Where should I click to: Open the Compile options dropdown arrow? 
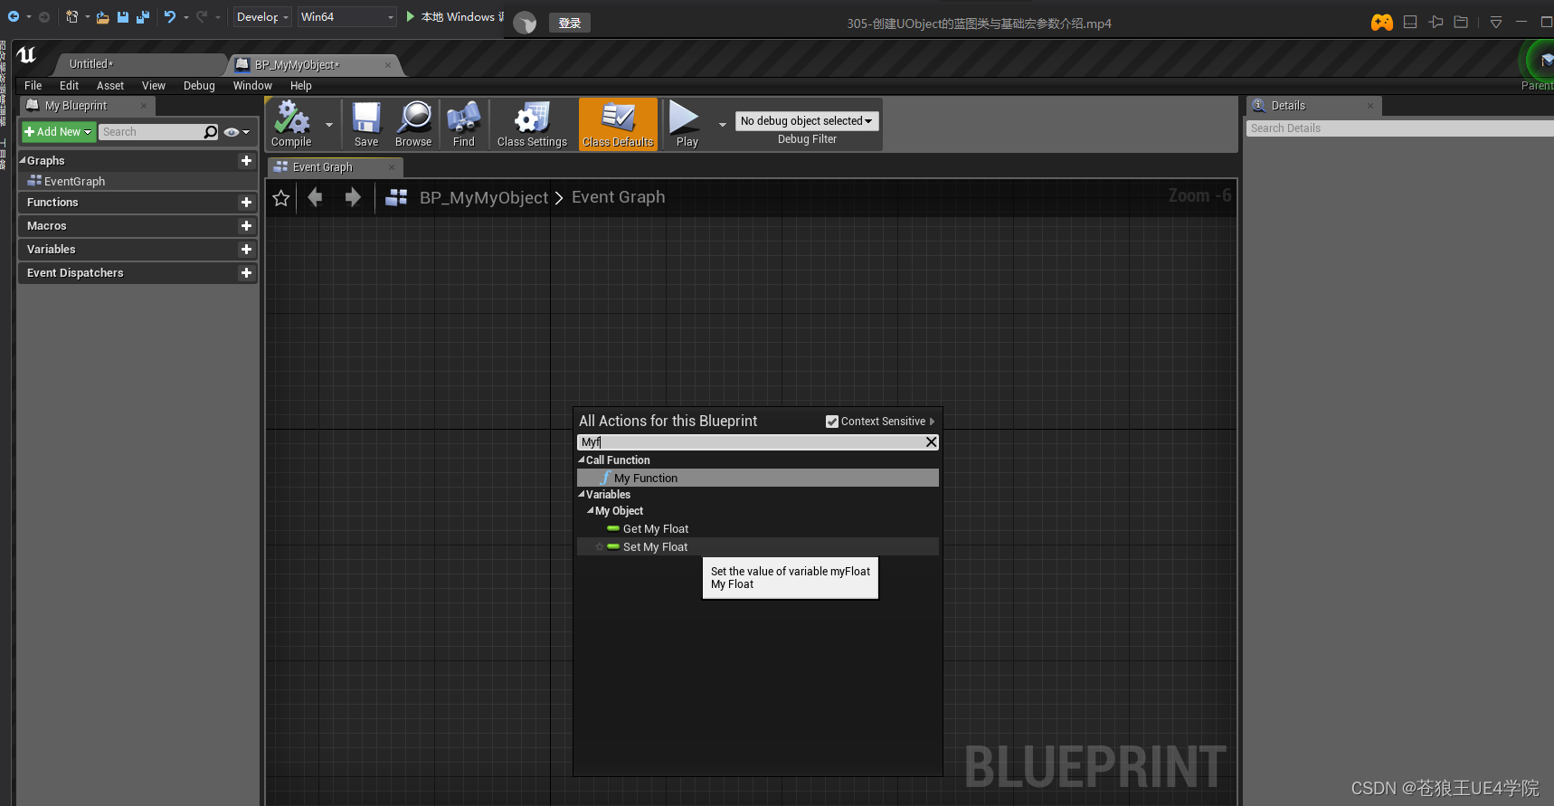pyautogui.click(x=329, y=125)
